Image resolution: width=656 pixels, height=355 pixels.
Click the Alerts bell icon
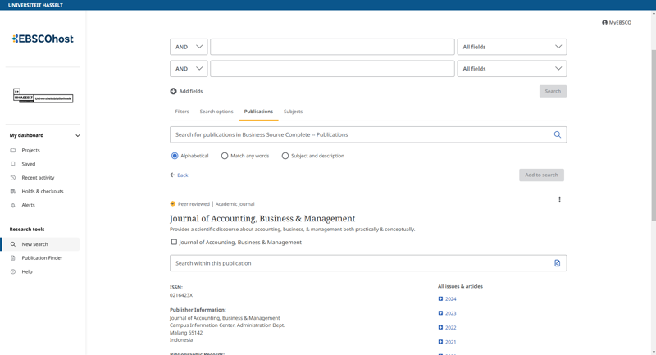13,205
